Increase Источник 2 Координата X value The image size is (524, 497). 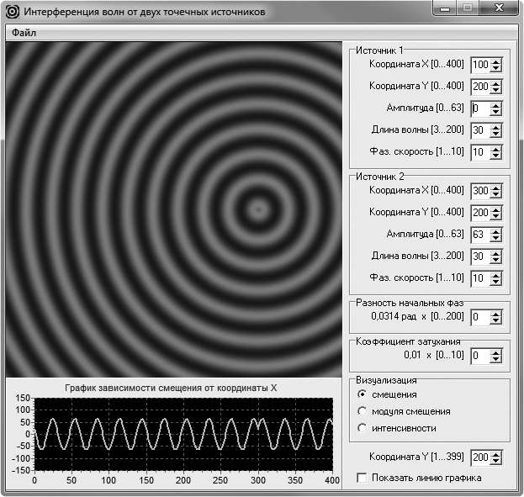click(x=496, y=188)
